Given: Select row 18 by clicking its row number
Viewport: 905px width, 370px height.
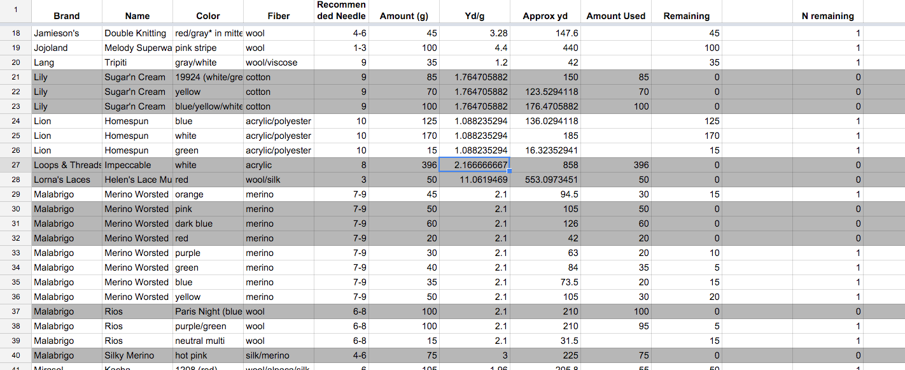Looking at the screenshot, I should [x=16, y=33].
